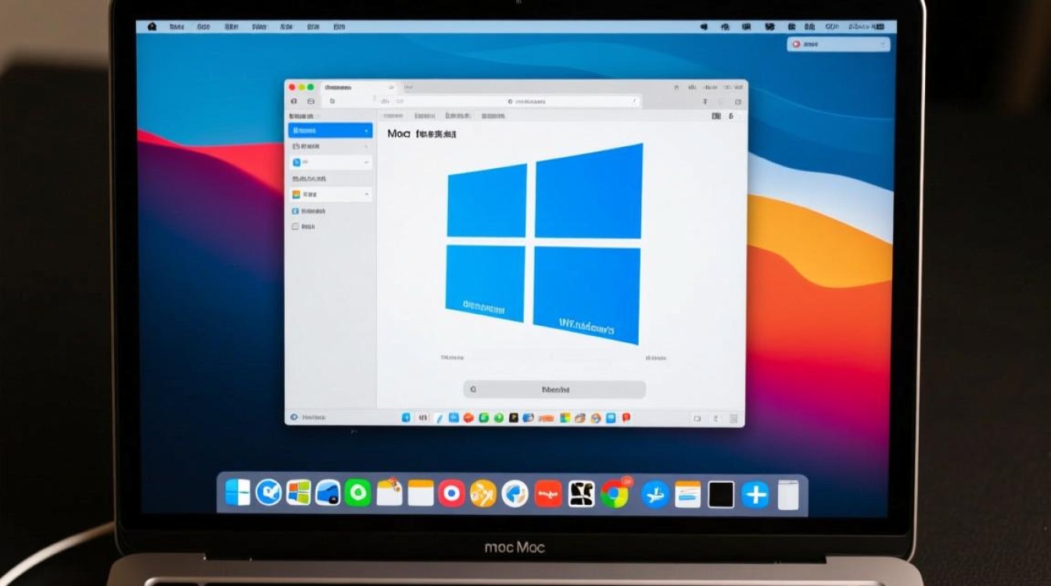This screenshot has width=1051, height=586.
Task: Collapse the sidebar row with the multicolor icon
Action: (365, 194)
